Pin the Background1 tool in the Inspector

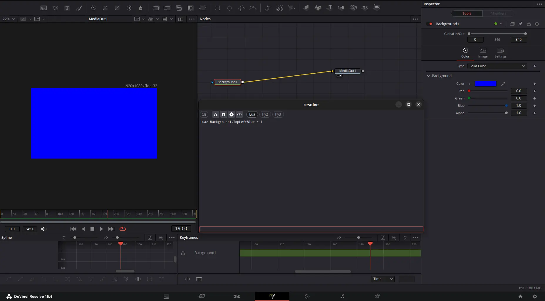(520, 24)
